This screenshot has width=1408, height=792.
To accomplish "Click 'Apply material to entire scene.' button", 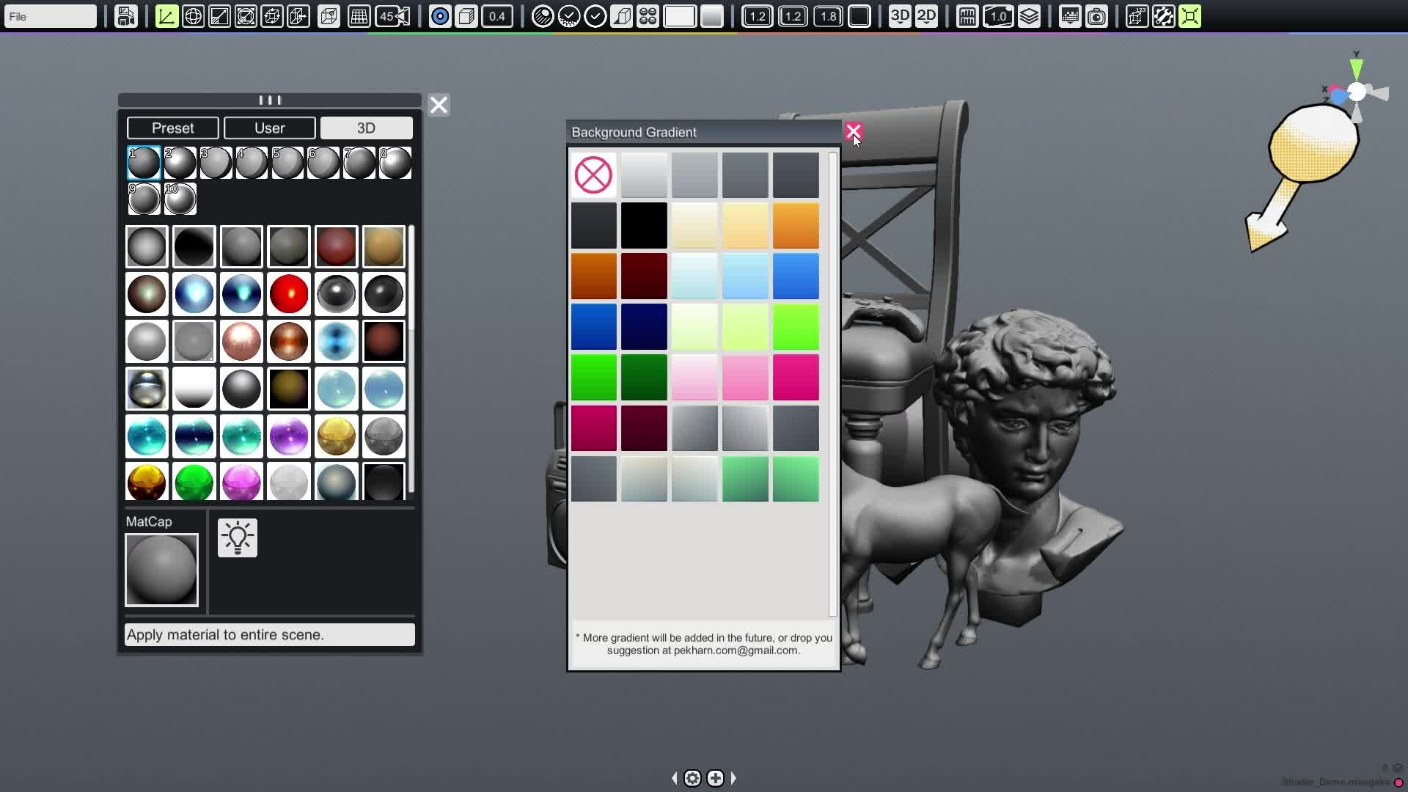I will point(269,634).
